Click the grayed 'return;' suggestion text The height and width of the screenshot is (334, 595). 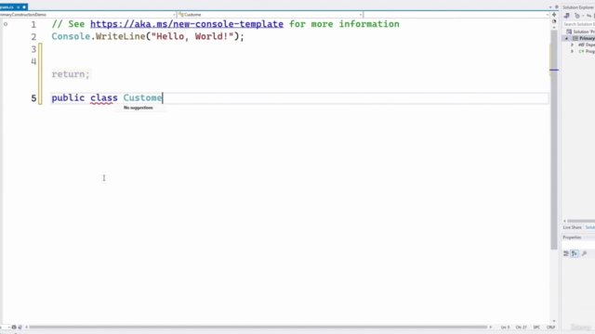point(71,74)
